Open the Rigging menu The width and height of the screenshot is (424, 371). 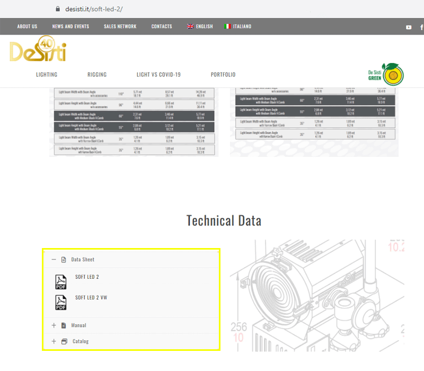(x=97, y=75)
